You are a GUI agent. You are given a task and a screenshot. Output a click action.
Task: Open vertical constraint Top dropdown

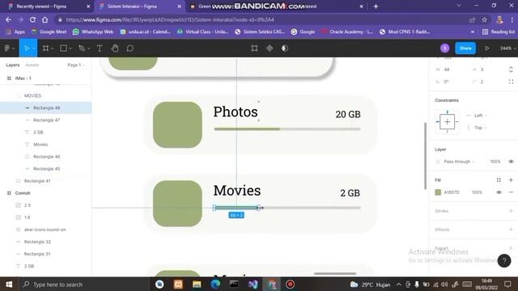(x=480, y=128)
